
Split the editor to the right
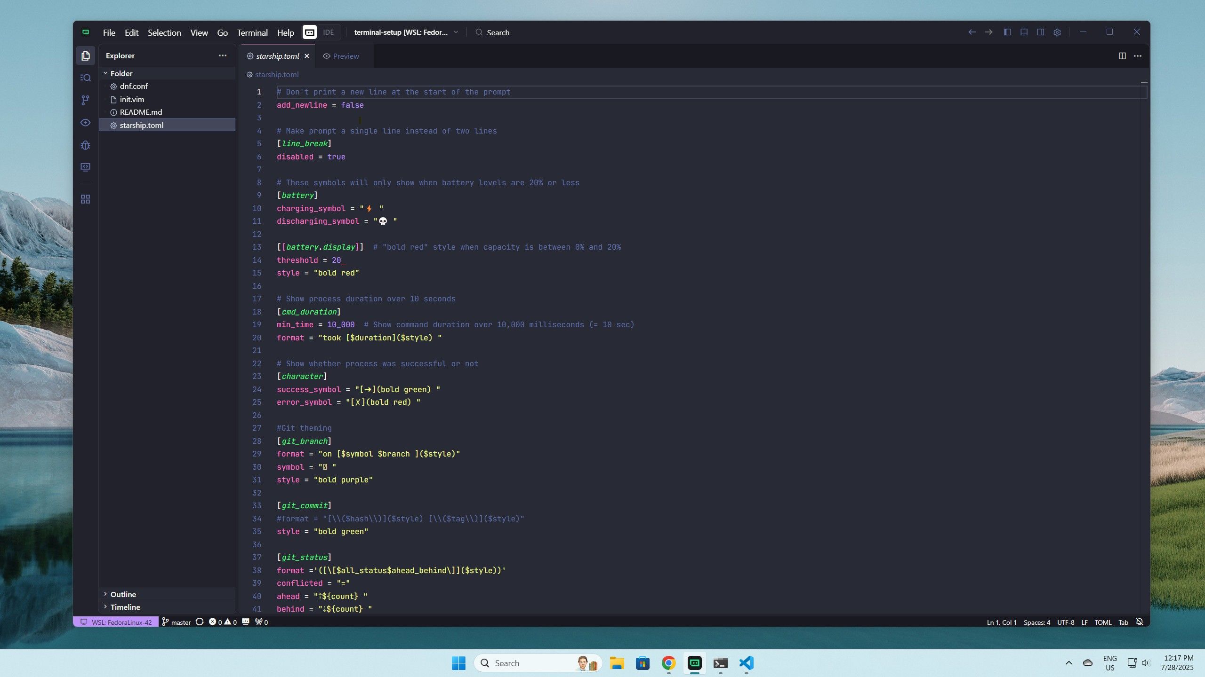1122,56
